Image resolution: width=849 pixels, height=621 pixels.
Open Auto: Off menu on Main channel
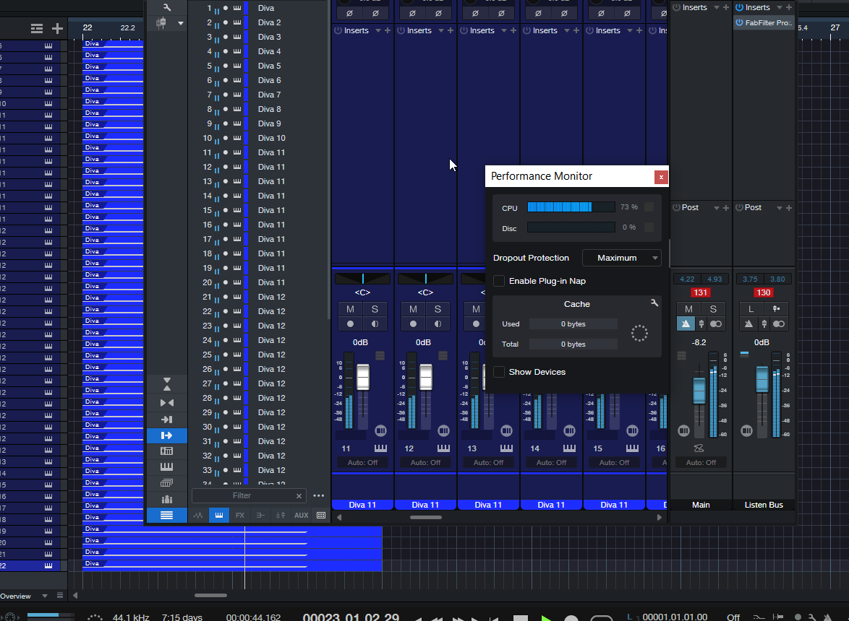[x=701, y=463]
